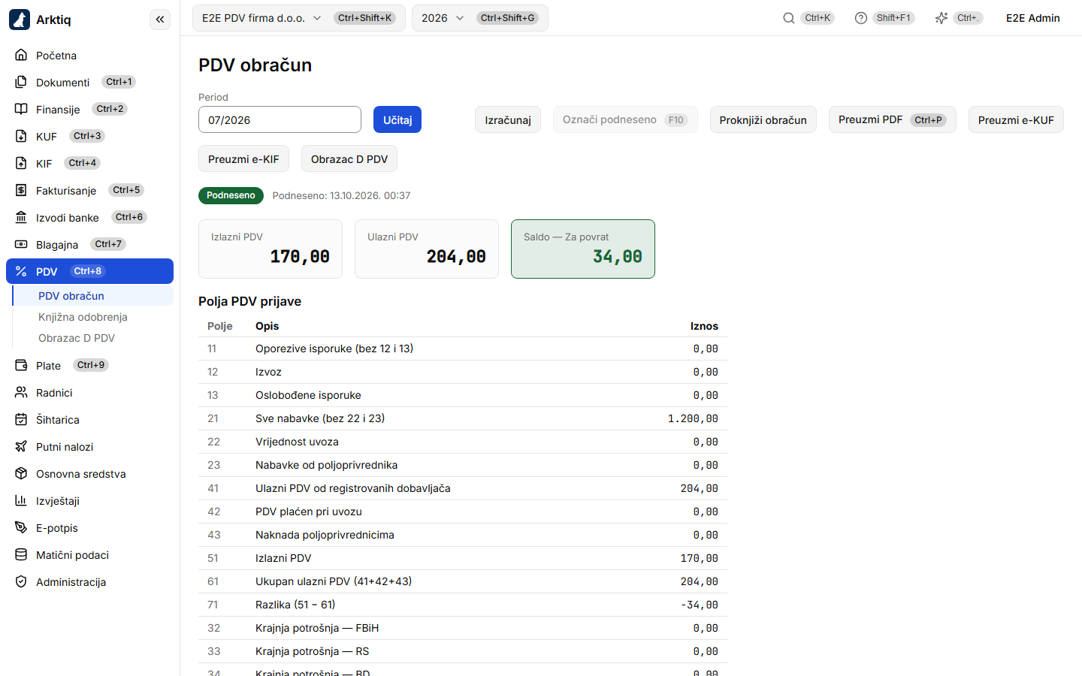Click the Blagajna cash icon

pyautogui.click(x=21, y=244)
